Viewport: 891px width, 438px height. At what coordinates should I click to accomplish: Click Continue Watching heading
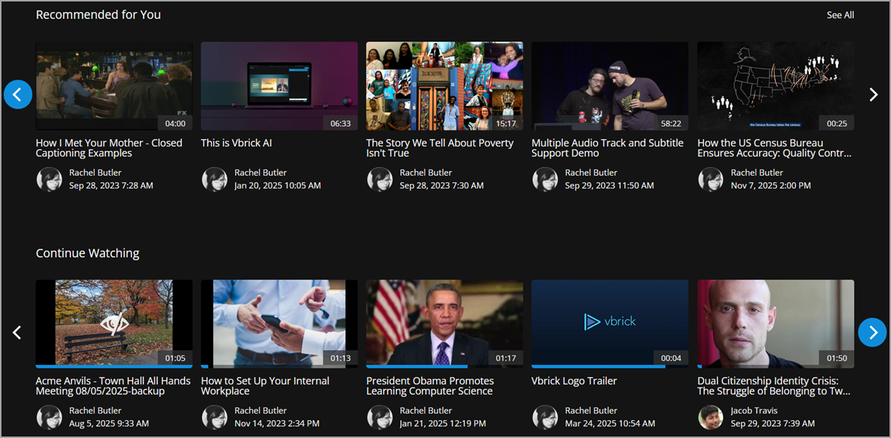tap(87, 253)
